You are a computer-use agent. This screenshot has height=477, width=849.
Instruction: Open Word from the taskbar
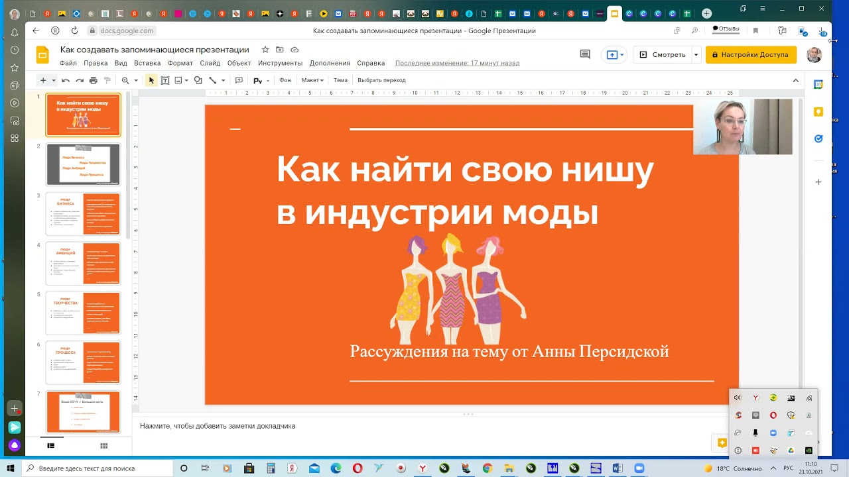[x=618, y=468]
